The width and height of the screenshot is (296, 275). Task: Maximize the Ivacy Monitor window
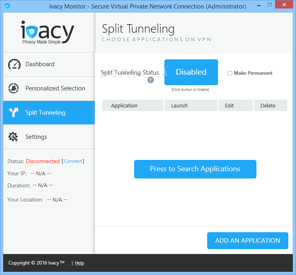coord(270,5)
